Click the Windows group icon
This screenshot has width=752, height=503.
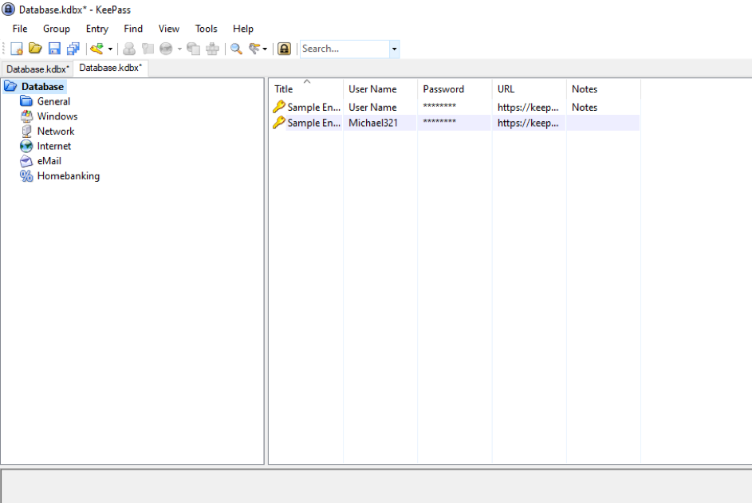click(x=26, y=116)
